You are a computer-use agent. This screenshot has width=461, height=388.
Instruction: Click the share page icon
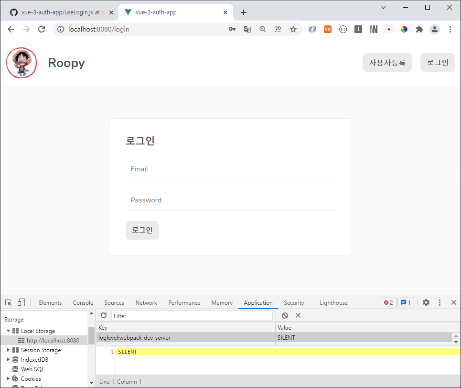click(278, 29)
